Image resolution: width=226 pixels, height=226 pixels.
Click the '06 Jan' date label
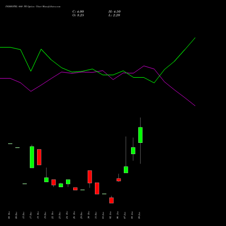pos(118,215)
